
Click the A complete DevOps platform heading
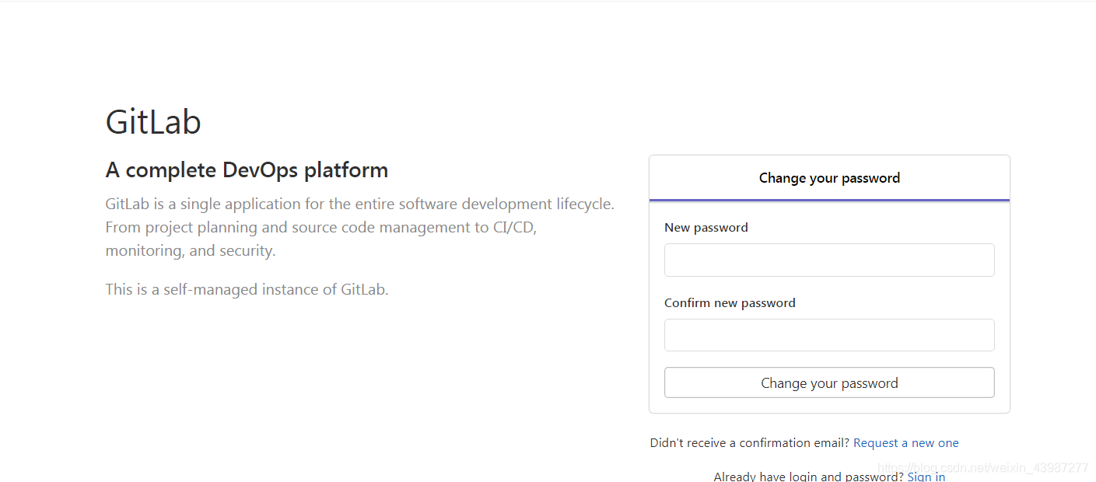[247, 170]
